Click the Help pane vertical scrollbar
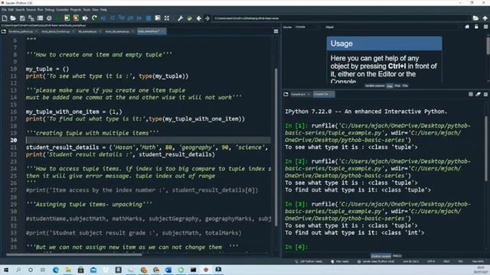 coord(488,46)
